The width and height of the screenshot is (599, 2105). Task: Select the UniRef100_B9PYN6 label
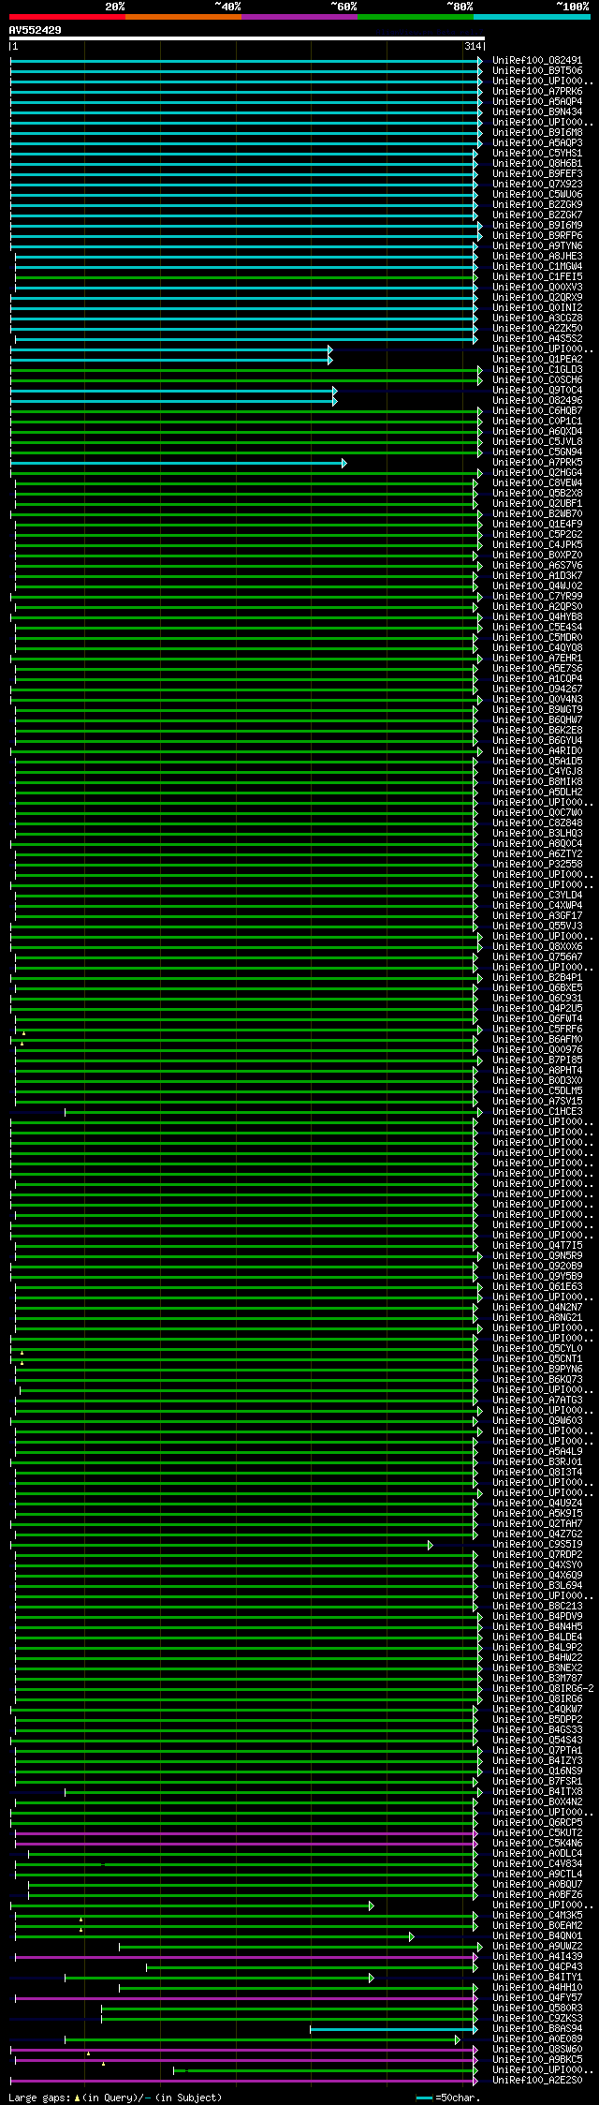(x=537, y=1370)
